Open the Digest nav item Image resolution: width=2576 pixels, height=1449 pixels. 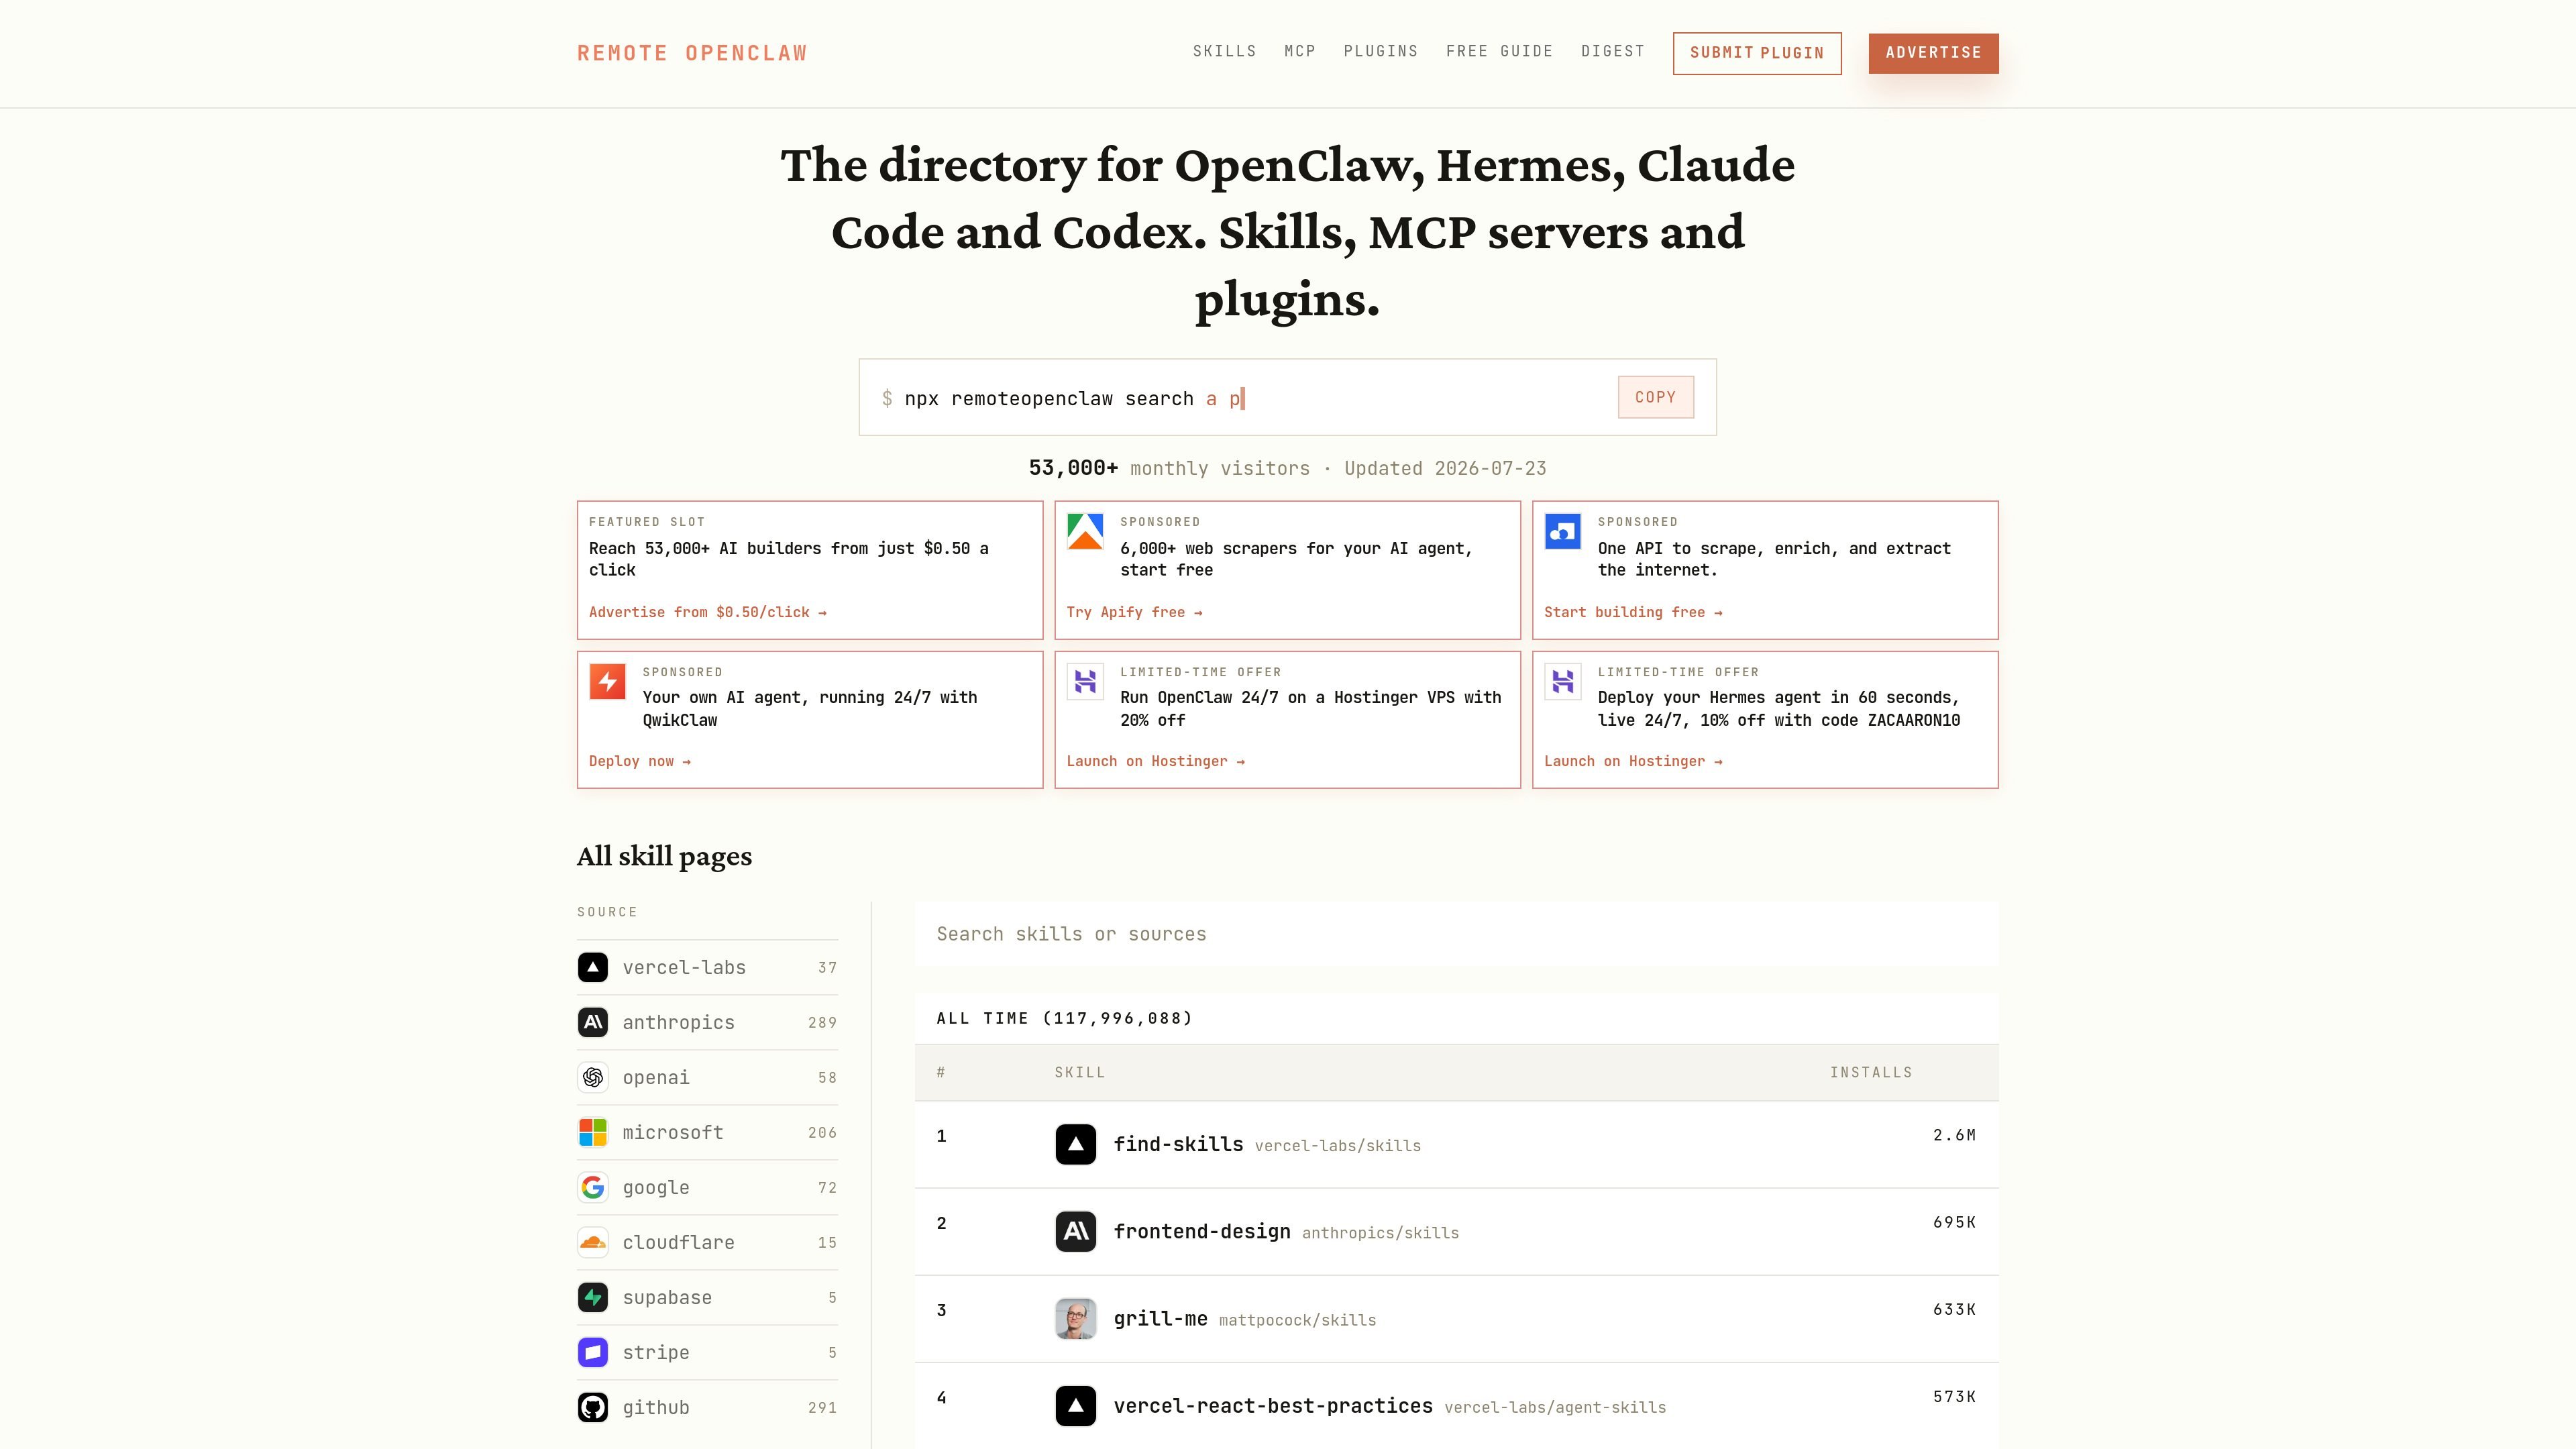1613,51
